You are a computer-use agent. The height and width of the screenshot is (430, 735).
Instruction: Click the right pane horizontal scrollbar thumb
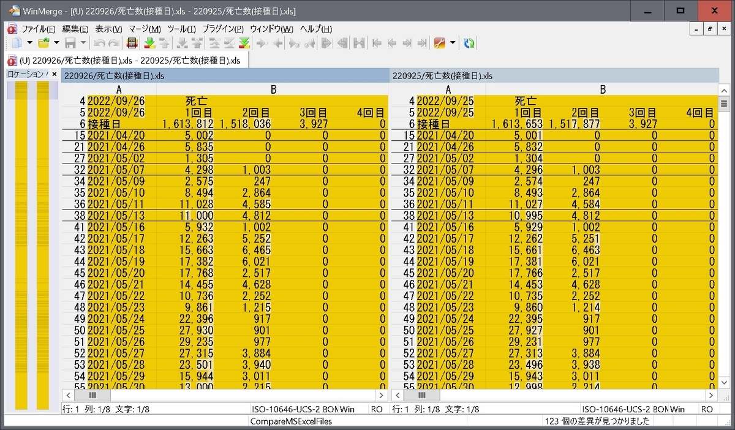[x=423, y=396]
